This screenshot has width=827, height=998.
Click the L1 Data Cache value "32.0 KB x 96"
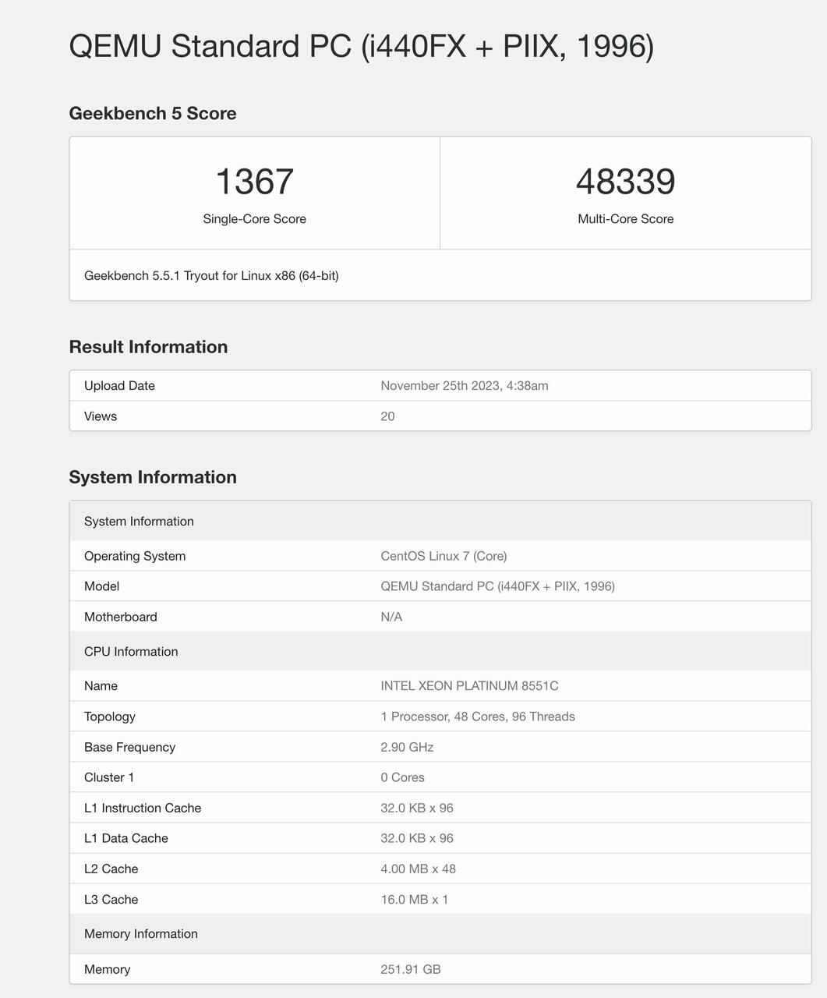[417, 838]
